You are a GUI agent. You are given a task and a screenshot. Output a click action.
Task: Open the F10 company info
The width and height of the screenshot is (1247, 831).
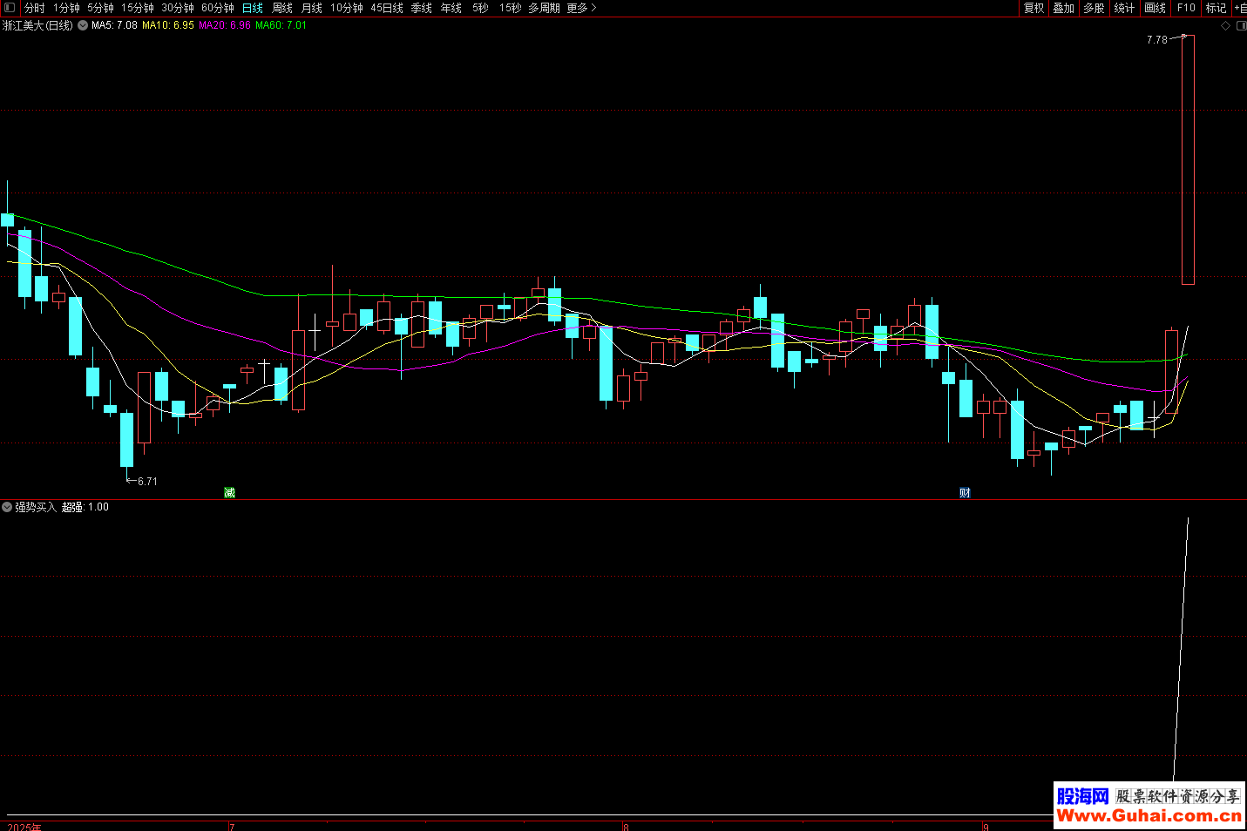click(x=1186, y=8)
